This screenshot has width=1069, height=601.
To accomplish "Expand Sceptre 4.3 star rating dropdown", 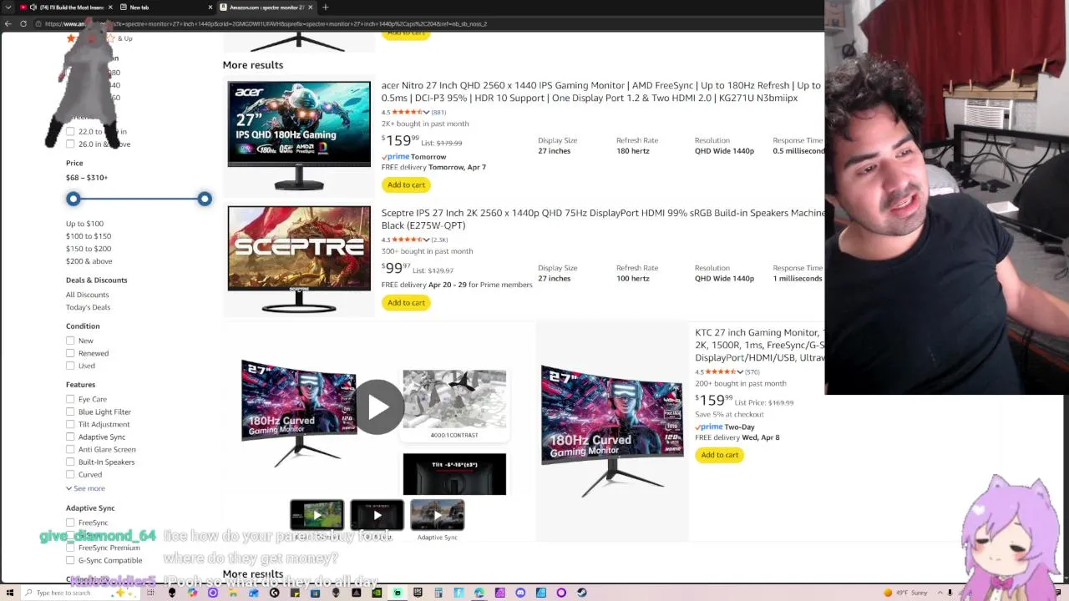I will (427, 240).
